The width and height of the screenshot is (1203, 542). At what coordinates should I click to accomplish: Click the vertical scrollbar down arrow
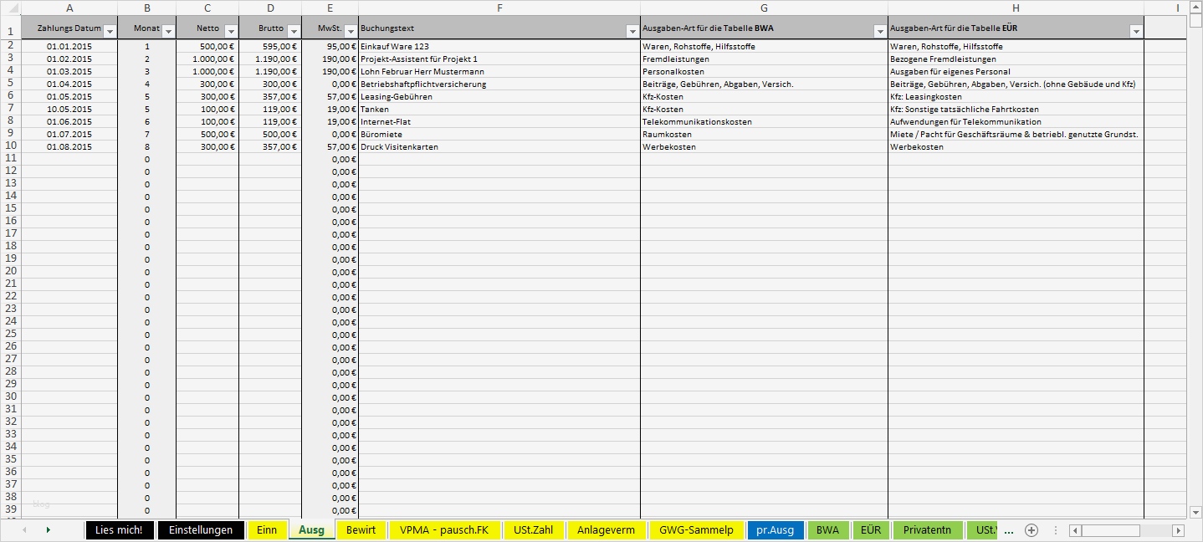click(1195, 514)
